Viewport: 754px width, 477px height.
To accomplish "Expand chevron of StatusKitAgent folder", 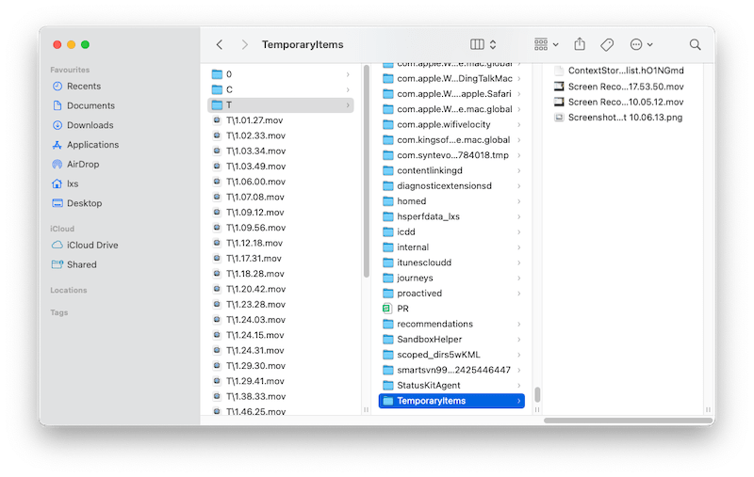I will coord(519,386).
